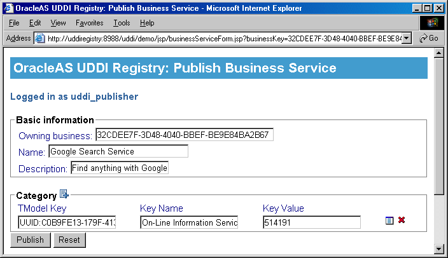Click the 'TModel Key' column heading
This screenshot has height=258, width=448.
42,208
